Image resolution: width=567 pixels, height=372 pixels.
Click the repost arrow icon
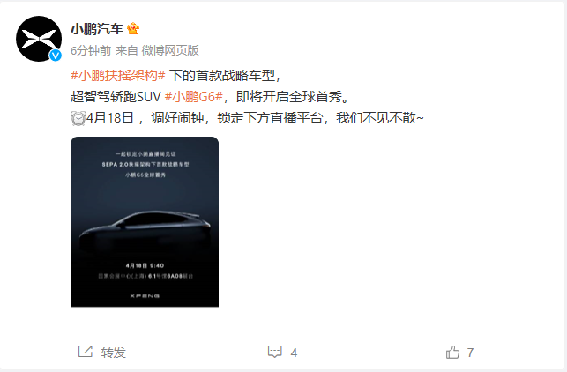click(x=86, y=352)
